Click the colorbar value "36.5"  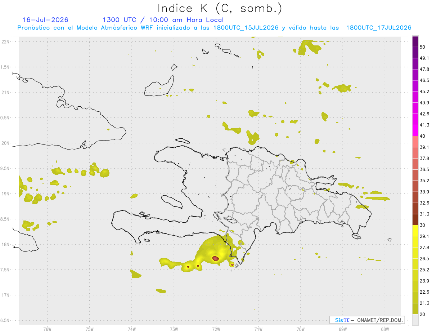(424, 169)
